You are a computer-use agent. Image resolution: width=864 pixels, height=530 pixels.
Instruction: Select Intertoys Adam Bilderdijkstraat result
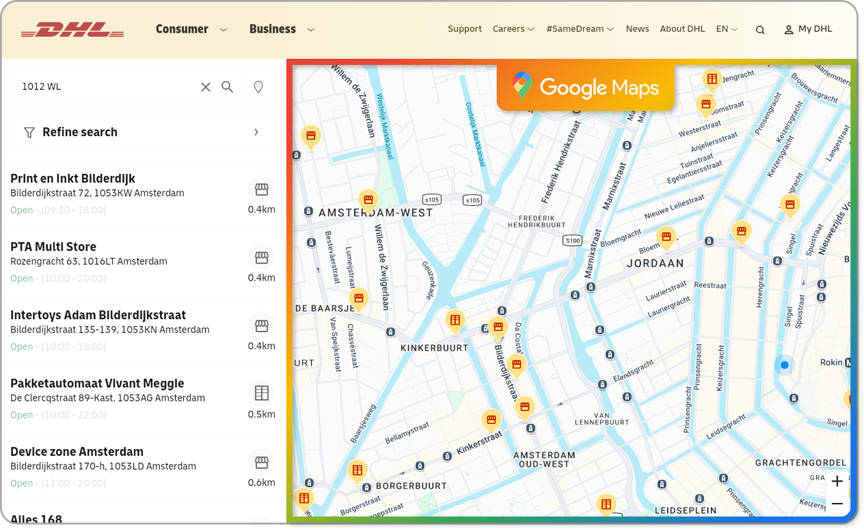point(143,331)
